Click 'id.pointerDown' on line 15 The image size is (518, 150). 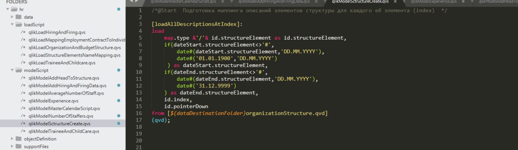point(186,106)
